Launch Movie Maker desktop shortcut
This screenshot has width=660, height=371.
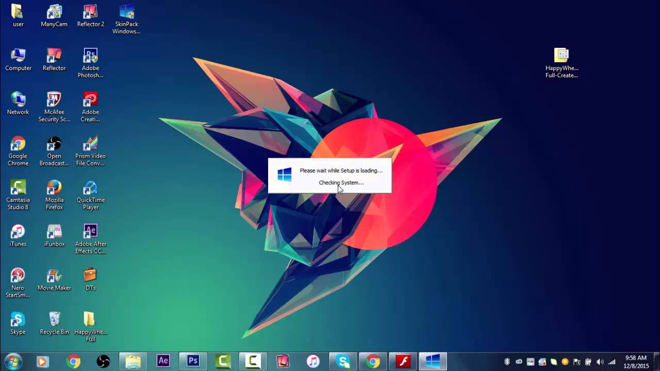coord(54,280)
